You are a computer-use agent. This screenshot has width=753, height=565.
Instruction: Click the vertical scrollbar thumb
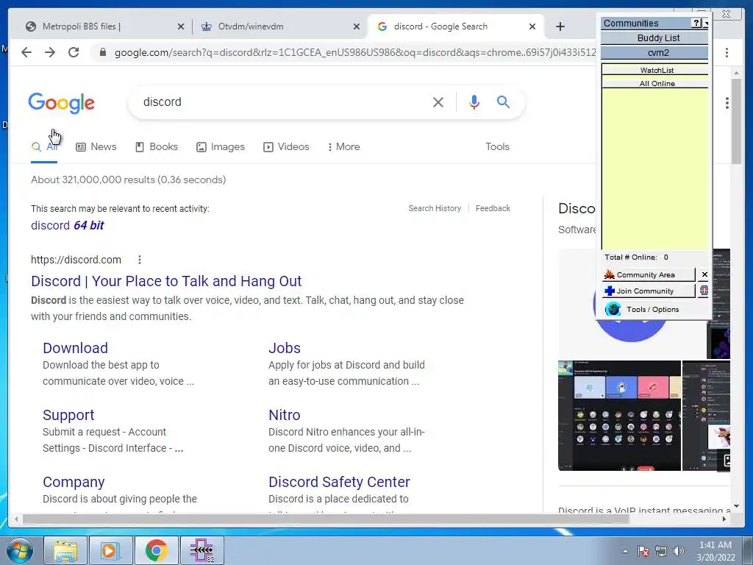[736, 121]
